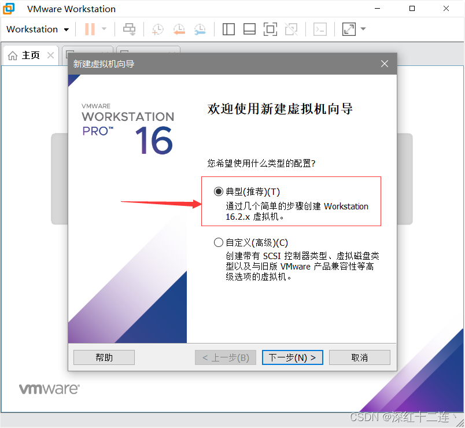Viewport: 465px width, 428px height.
Task: Select 典型(推荐) configuration radio button
Action: pyautogui.click(x=219, y=191)
